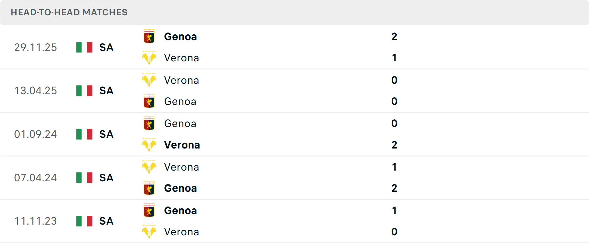
Task: Expand the 07.04.24 fixture entry
Action: (294, 178)
